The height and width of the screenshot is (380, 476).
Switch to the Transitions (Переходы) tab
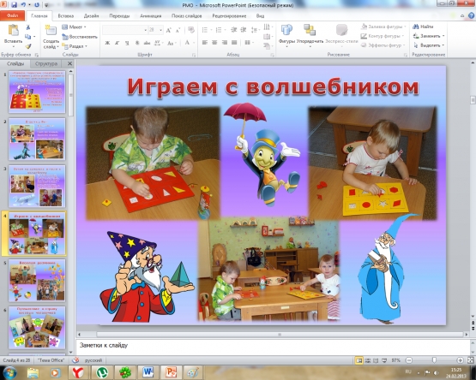[x=119, y=16]
